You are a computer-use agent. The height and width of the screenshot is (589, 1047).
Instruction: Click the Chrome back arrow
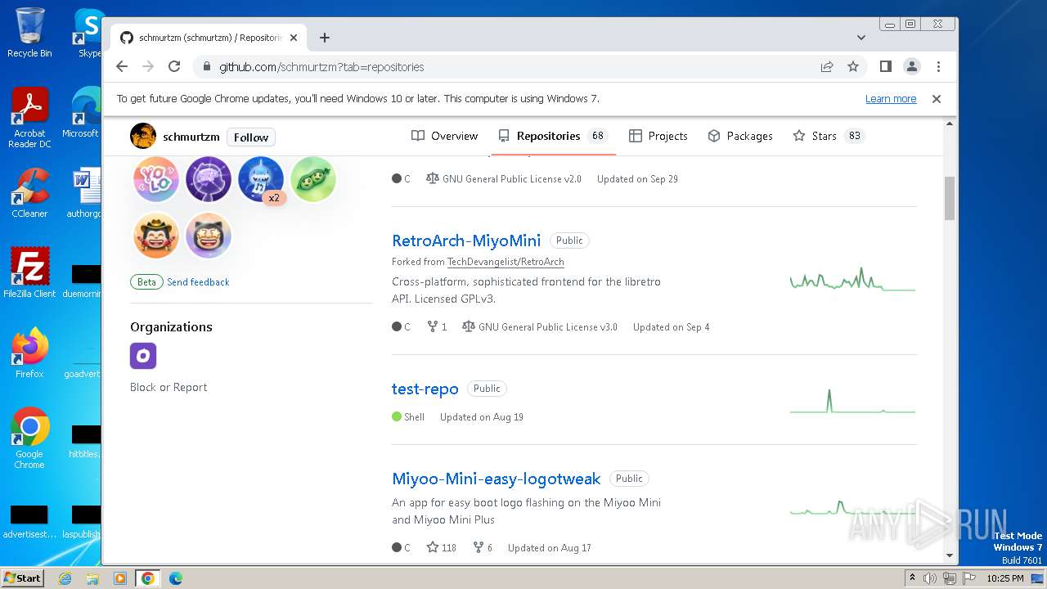pyautogui.click(x=122, y=66)
